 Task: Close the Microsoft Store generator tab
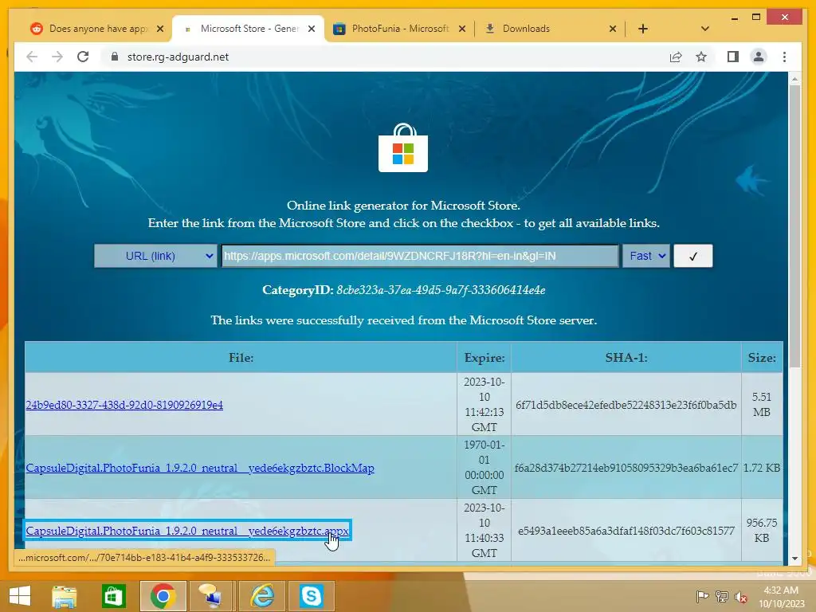312,29
